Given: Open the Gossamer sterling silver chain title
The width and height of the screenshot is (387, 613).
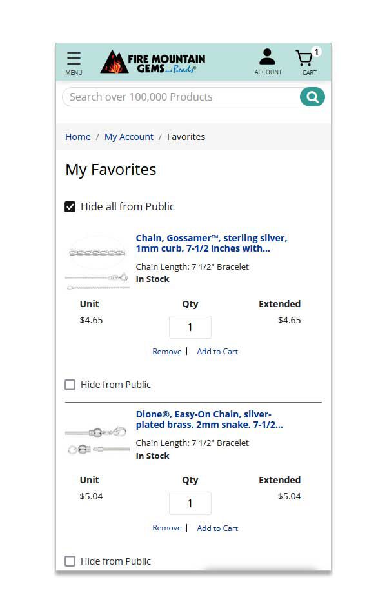Looking at the screenshot, I should pos(212,243).
